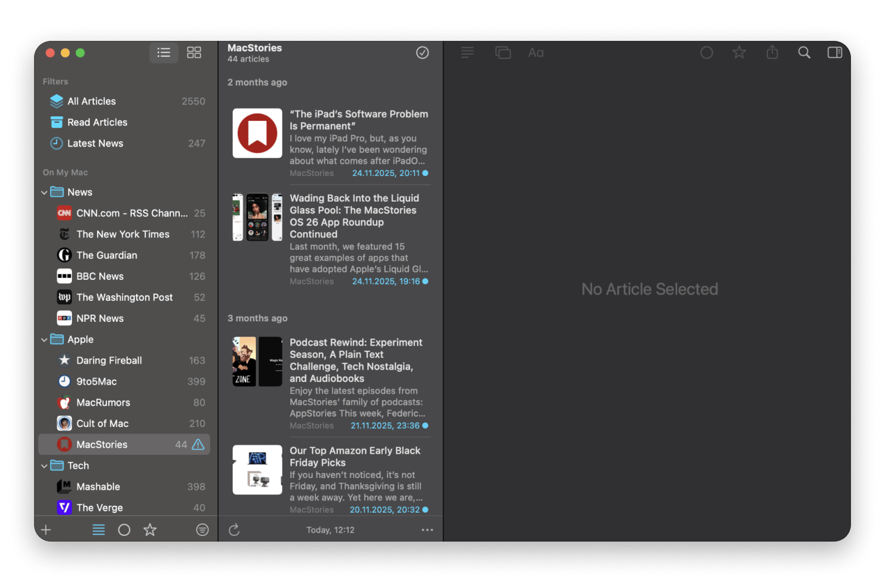The width and height of the screenshot is (885, 587).
Task: Share the selected article
Action: 772,52
